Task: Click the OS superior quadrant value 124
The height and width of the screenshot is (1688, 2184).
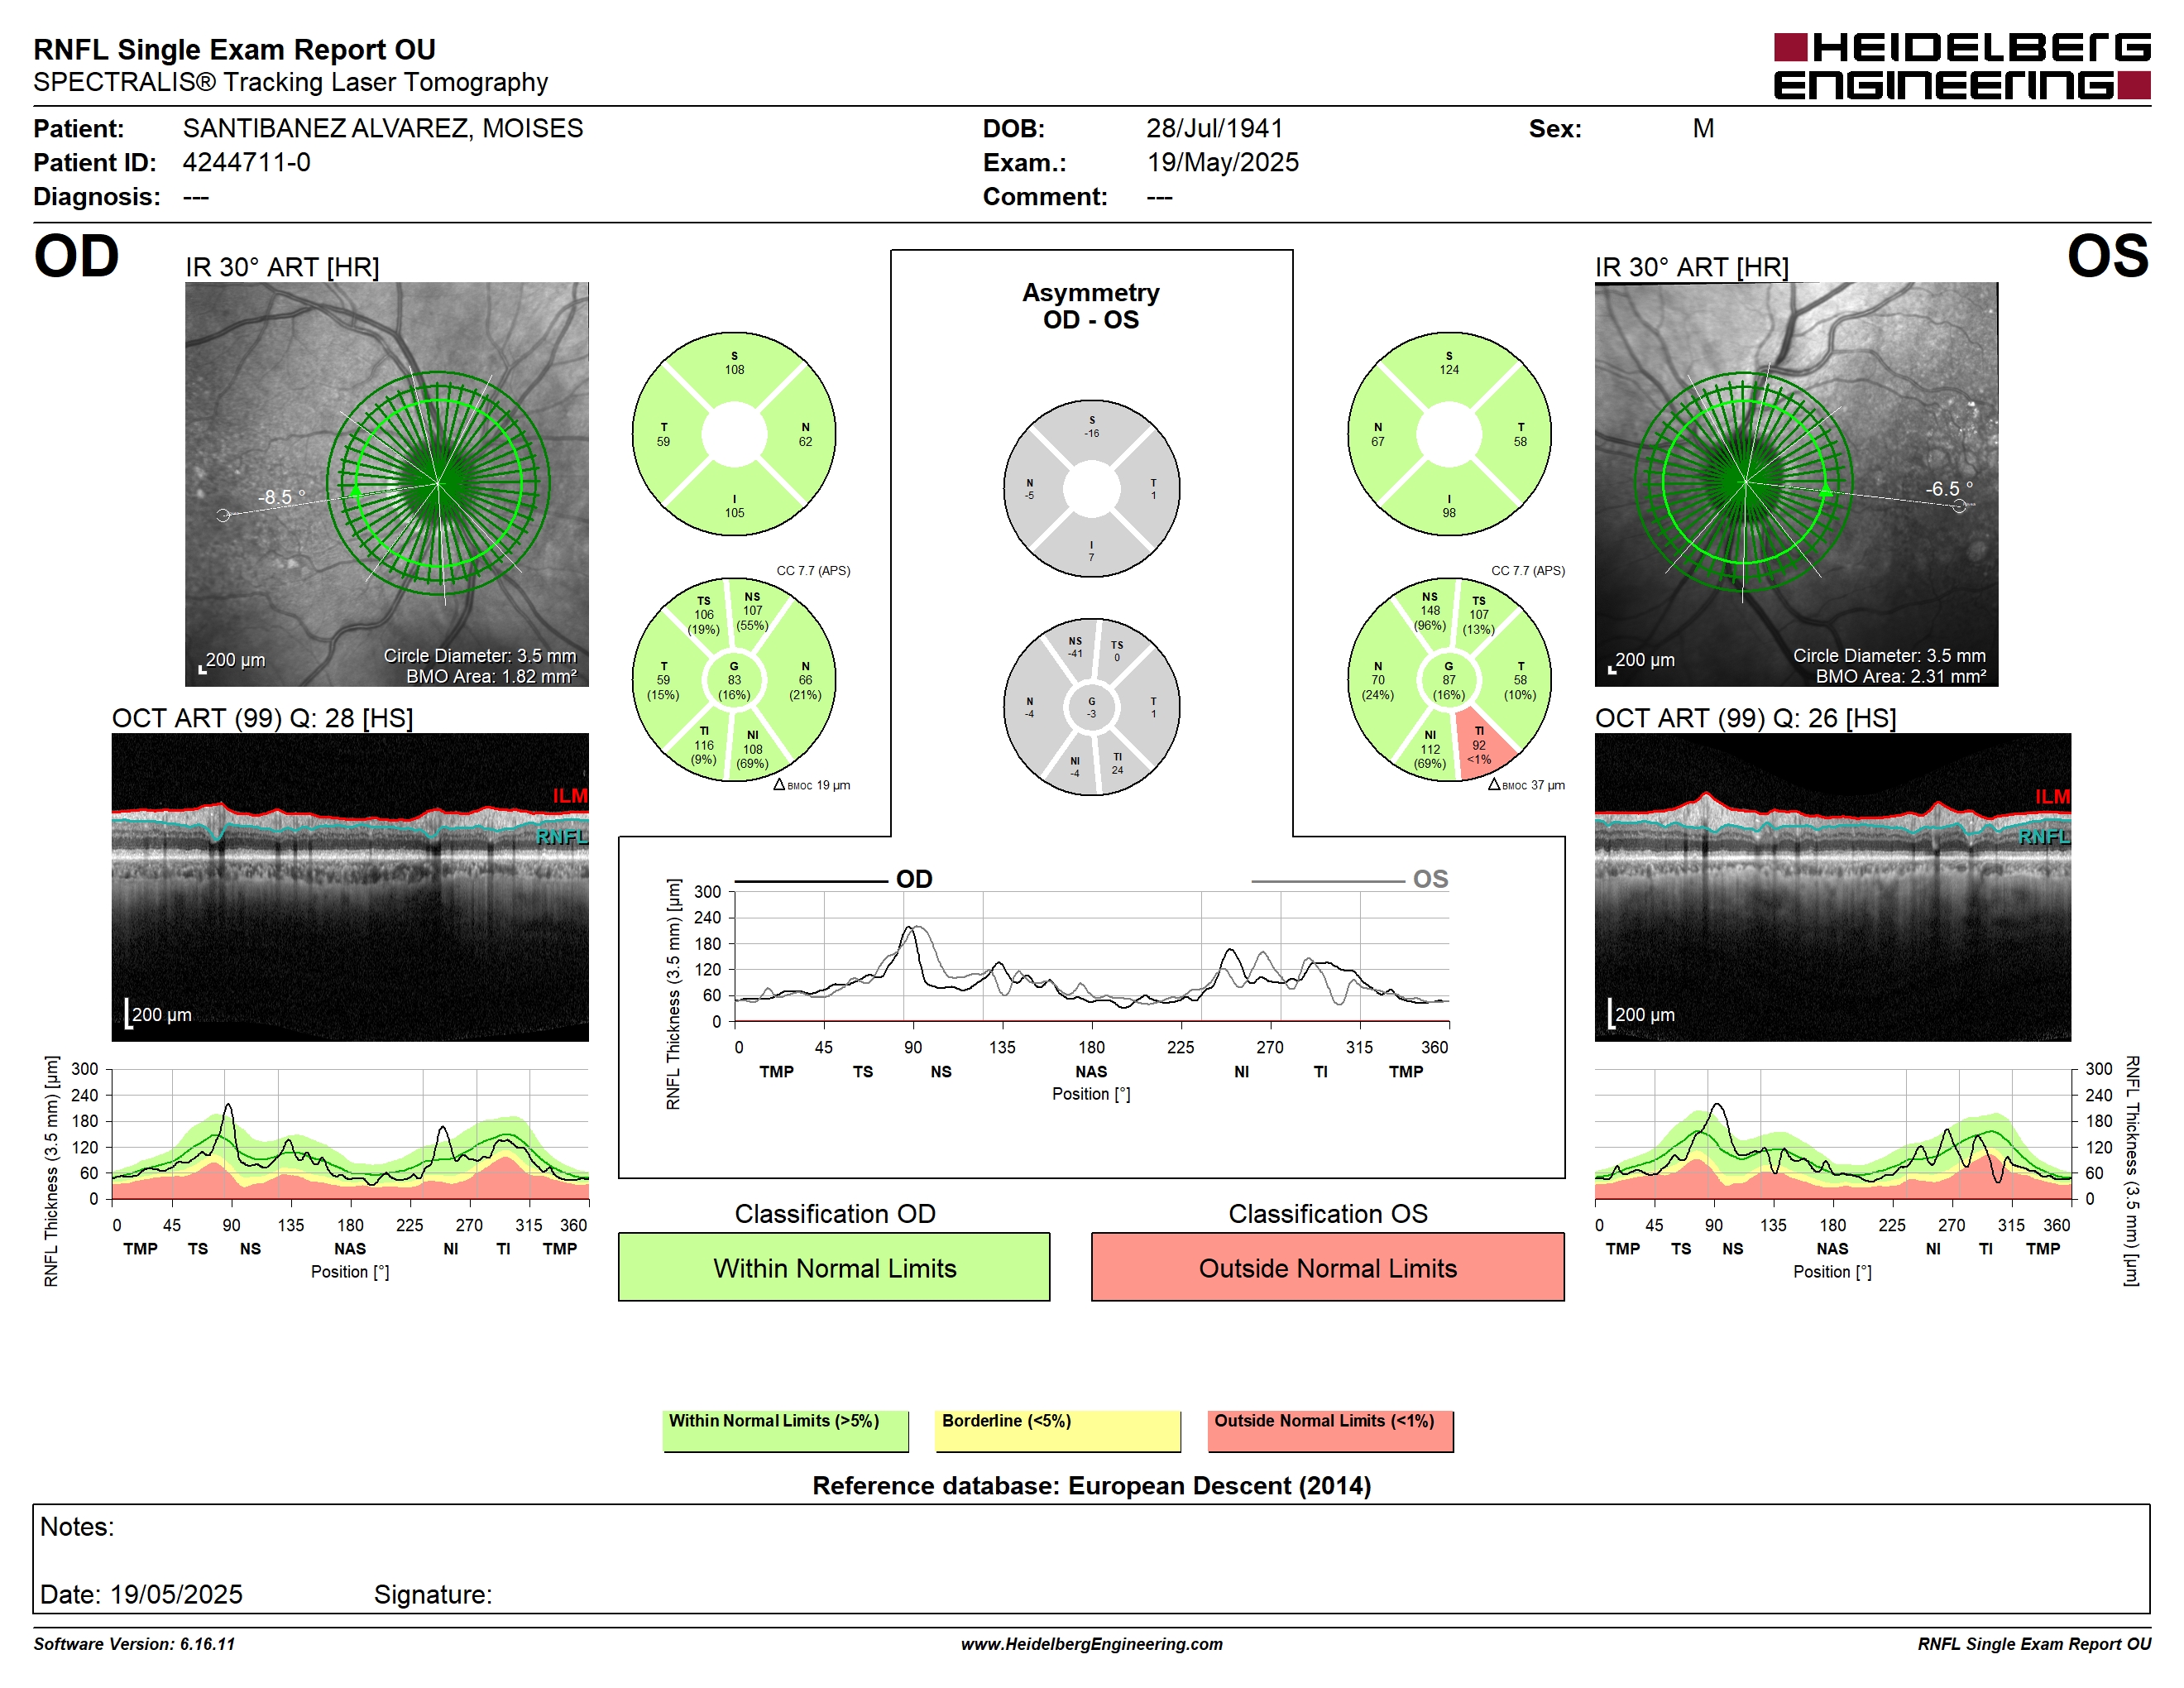Action: [x=1449, y=370]
